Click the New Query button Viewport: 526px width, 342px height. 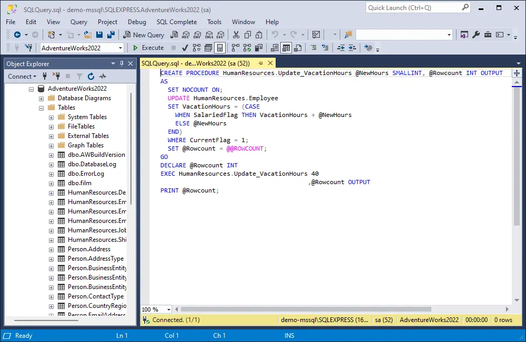coord(144,35)
